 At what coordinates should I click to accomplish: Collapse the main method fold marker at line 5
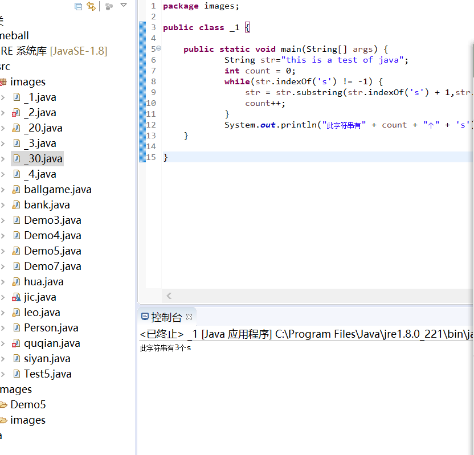pos(159,48)
